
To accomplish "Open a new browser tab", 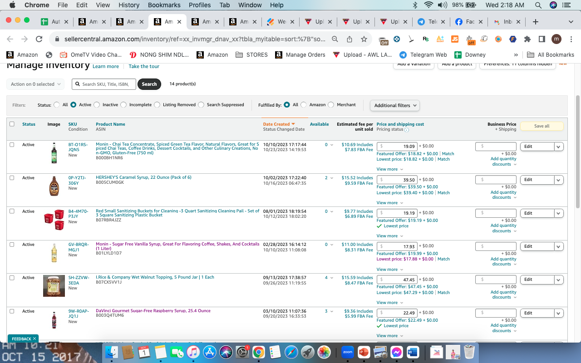I will 536,22.
